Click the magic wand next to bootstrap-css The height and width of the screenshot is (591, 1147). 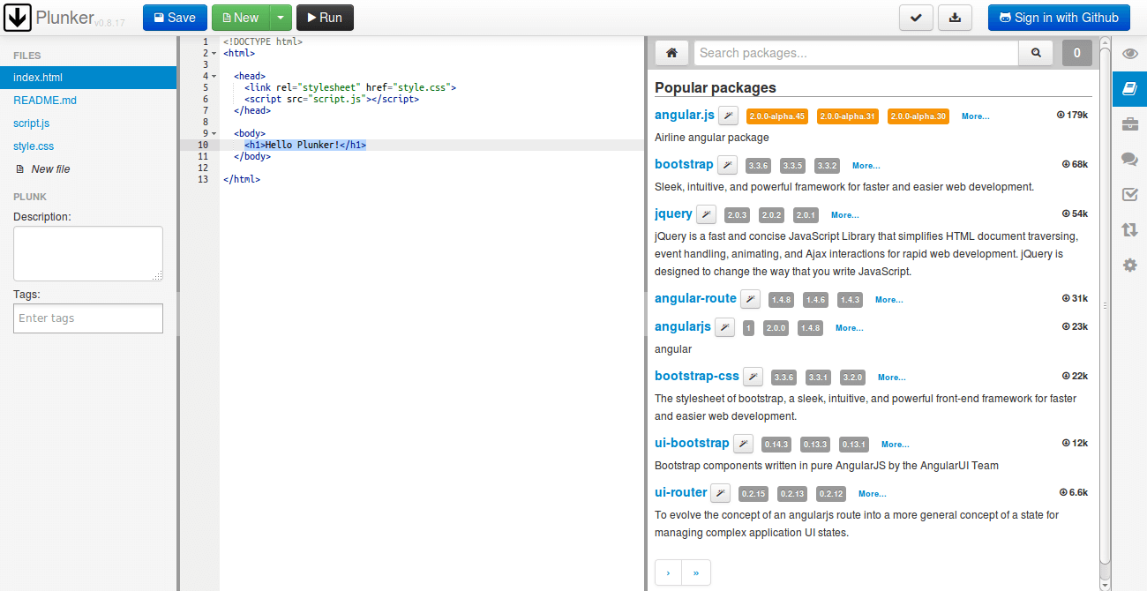click(x=753, y=377)
